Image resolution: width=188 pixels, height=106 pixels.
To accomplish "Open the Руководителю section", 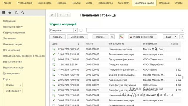I will (x=24, y=3).
